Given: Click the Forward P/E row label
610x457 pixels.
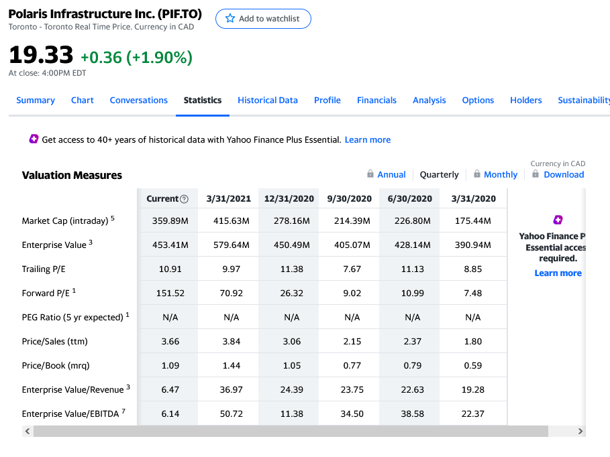Looking at the screenshot, I should tap(48, 293).
